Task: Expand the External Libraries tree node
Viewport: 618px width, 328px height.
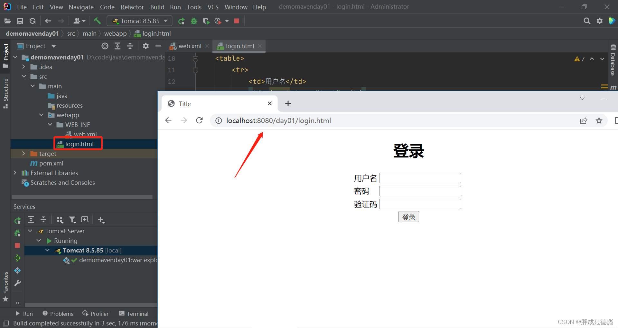Action: pos(15,173)
